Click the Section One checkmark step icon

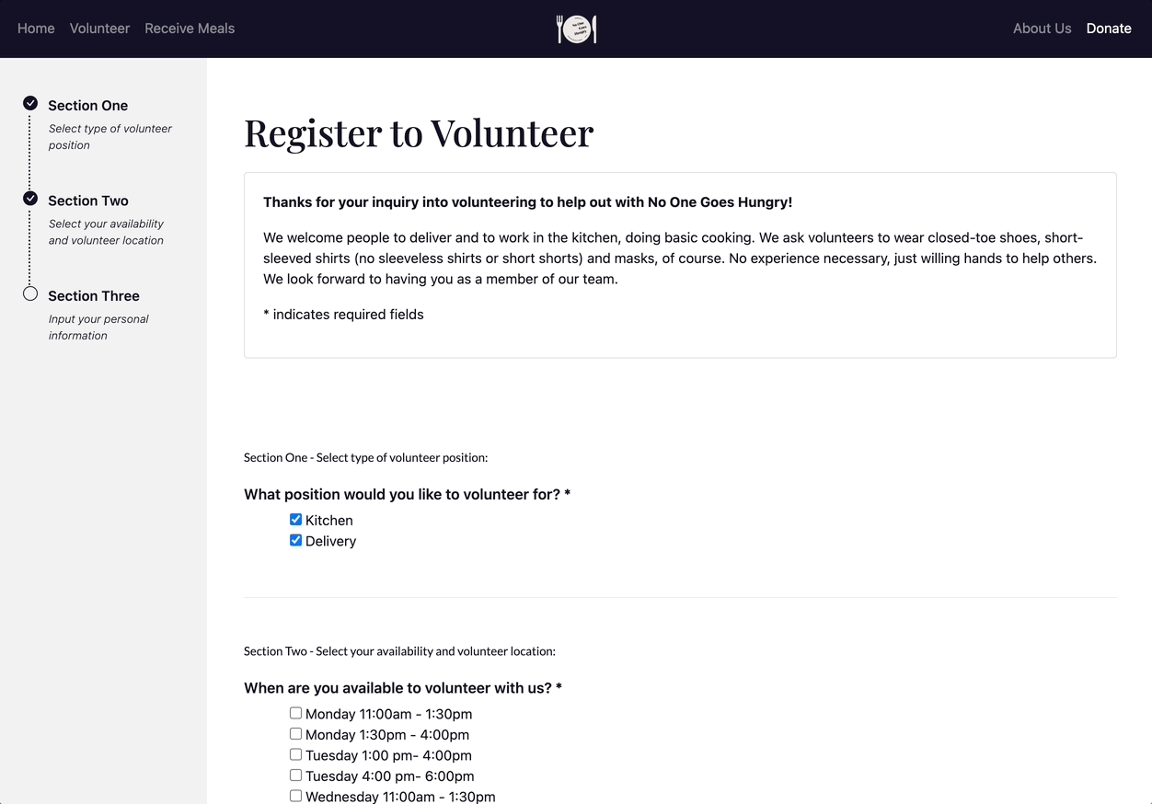(x=30, y=103)
